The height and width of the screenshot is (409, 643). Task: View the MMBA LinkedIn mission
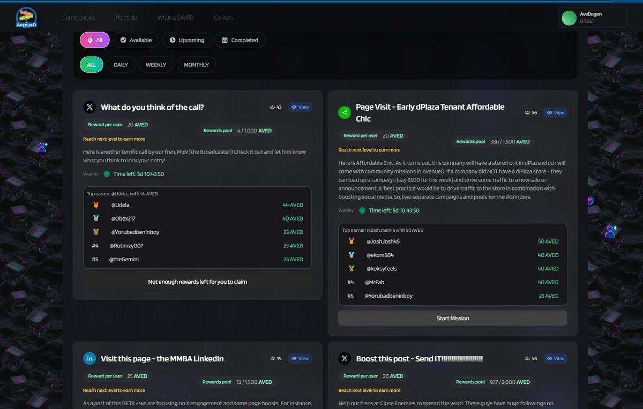coord(300,359)
